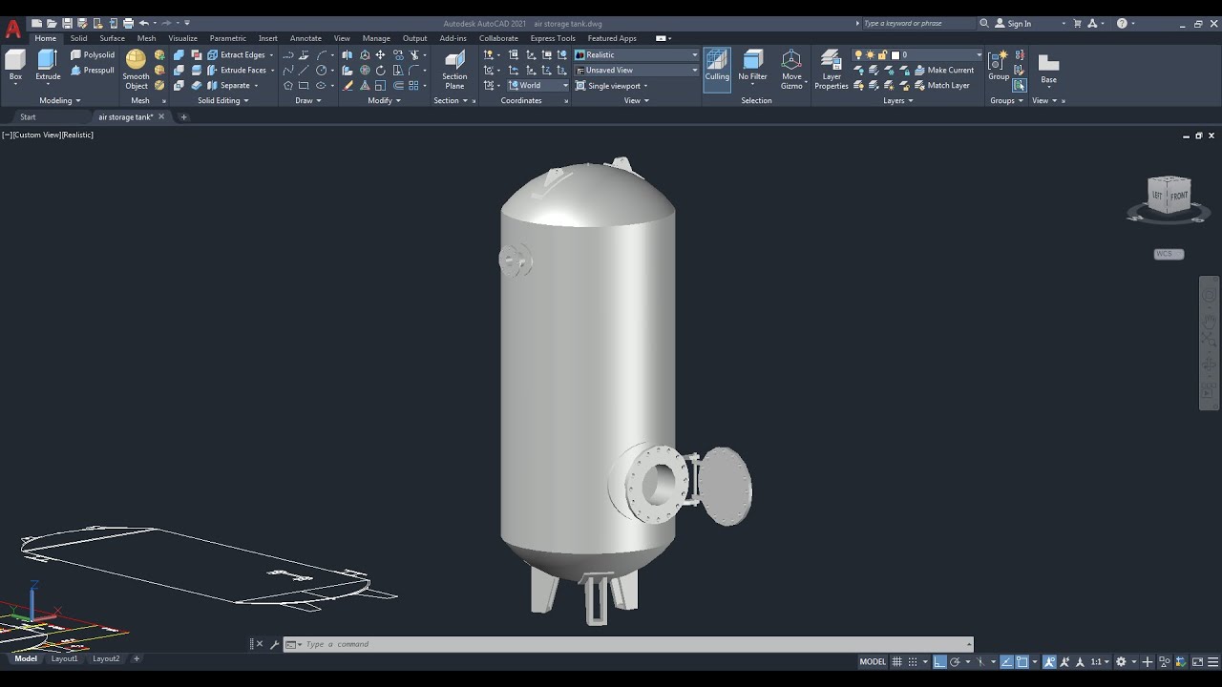
Task: Switch to Layout1 tab
Action: (64, 658)
